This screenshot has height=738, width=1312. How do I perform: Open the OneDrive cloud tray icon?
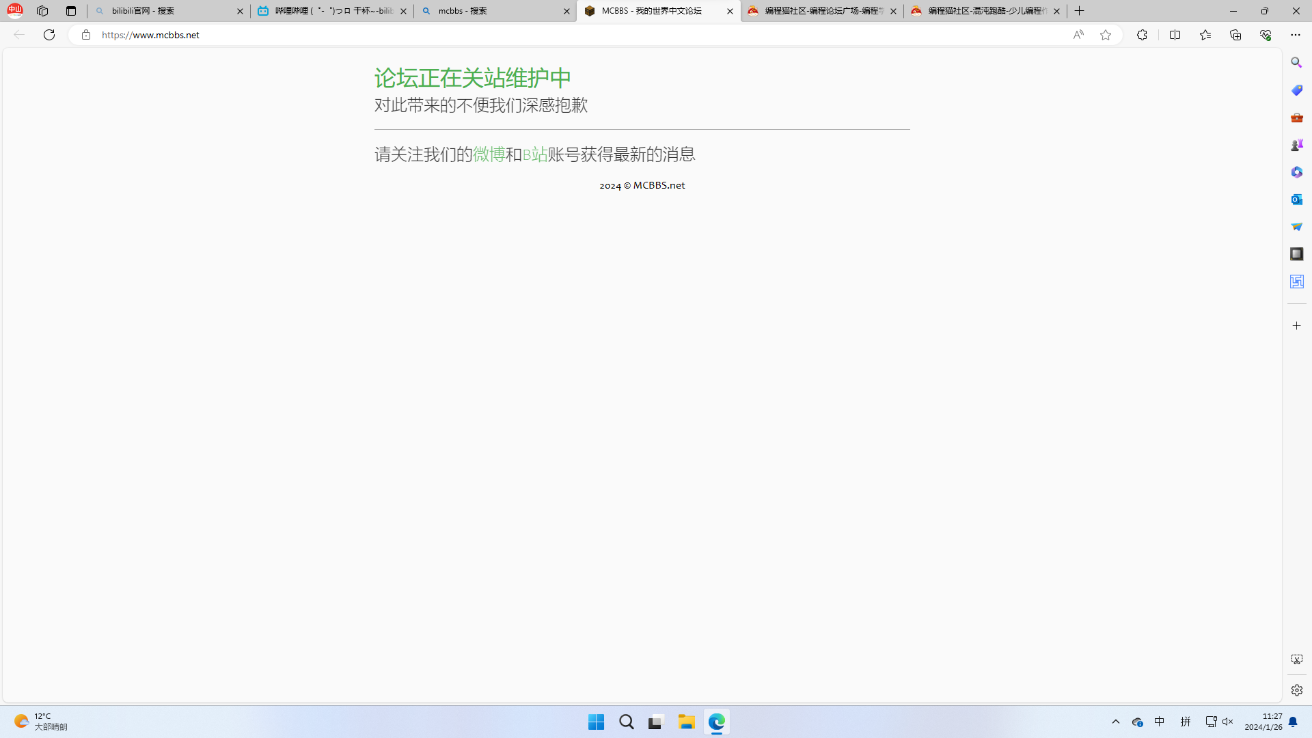[1137, 722]
